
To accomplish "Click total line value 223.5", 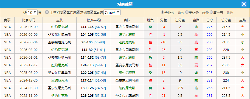I will 226,96.
